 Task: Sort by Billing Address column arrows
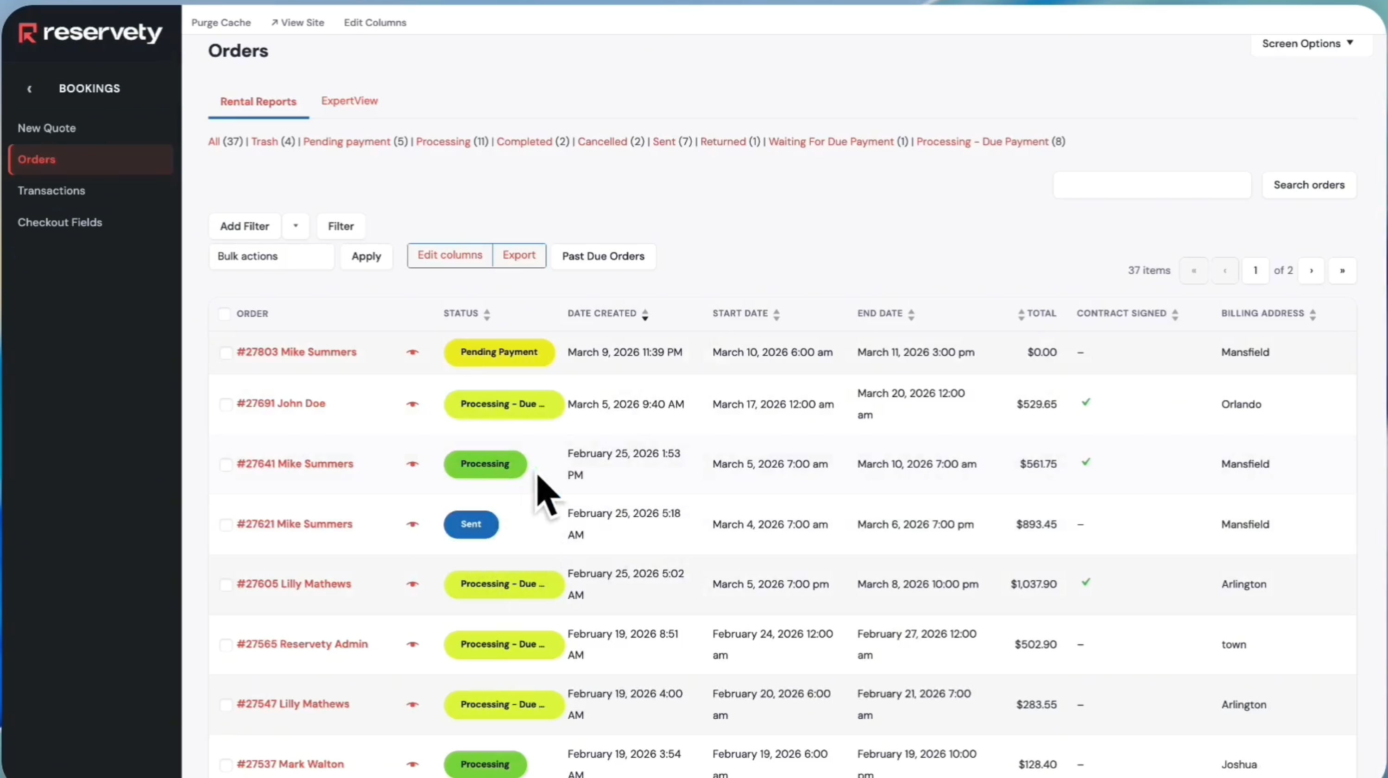tap(1312, 314)
